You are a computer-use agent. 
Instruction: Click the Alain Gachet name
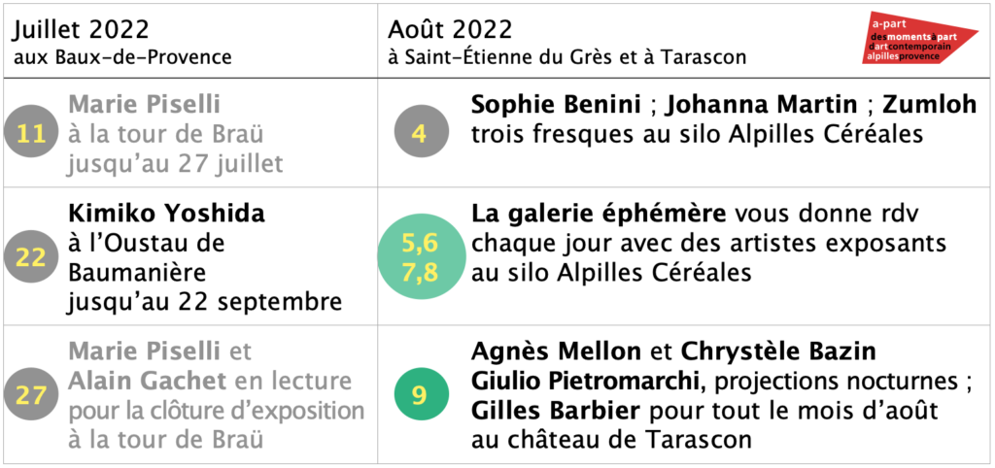pos(148,382)
